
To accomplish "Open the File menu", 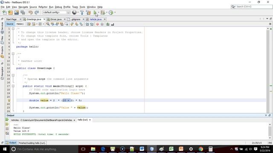I will tap(3, 7).
